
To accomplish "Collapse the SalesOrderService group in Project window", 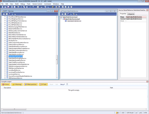I will click(61, 19).
